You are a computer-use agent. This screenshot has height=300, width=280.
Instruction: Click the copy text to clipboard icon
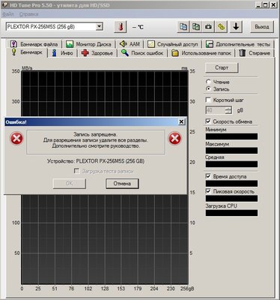point(183,27)
